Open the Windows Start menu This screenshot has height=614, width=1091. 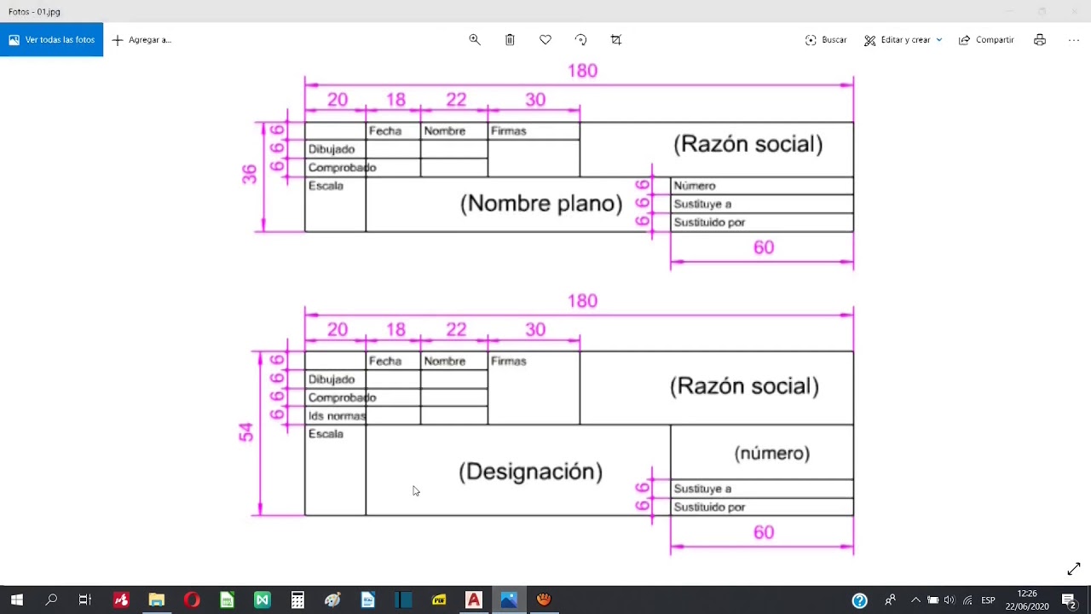point(16,600)
